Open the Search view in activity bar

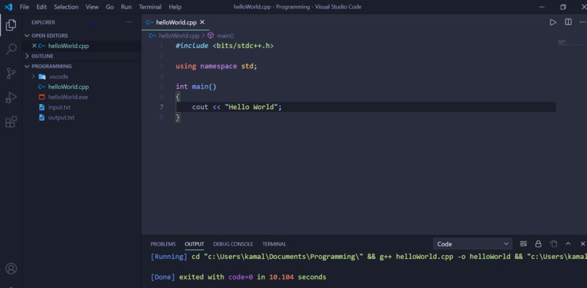[11, 49]
